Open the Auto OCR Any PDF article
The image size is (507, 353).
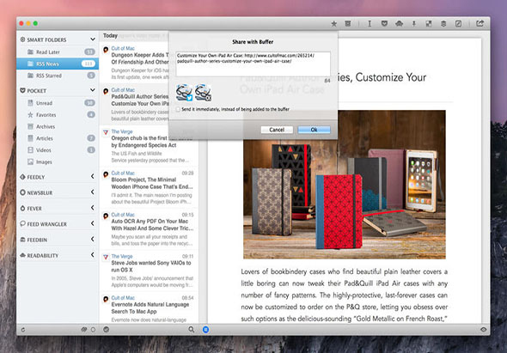point(149,228)
